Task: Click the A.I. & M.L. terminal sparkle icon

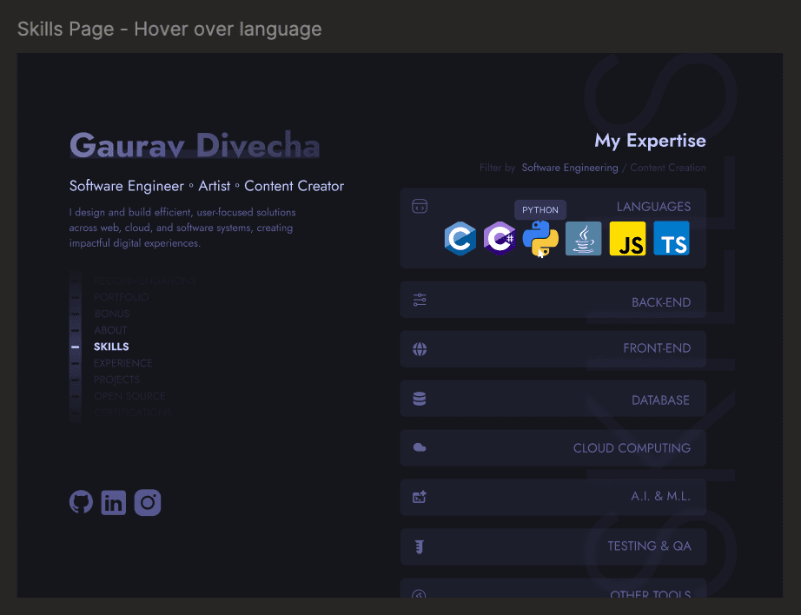Action: point(420,497)
